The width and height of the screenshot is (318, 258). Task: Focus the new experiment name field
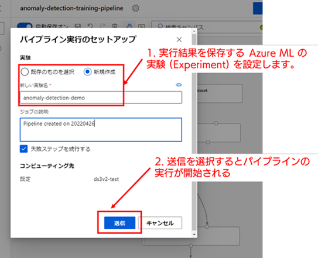pos(101,98)
